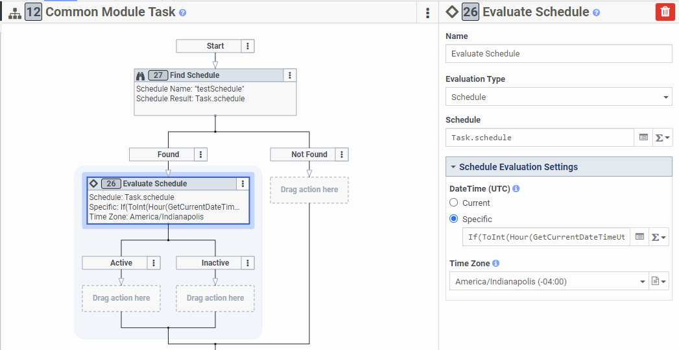
Task: Click help icon beside Evaluate Schedule title
Action: pos(596,12)
